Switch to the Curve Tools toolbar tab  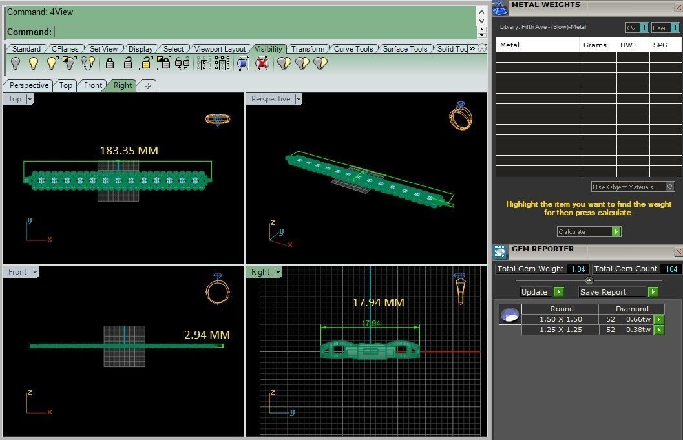pyautogui.click(x=353, y=49)
